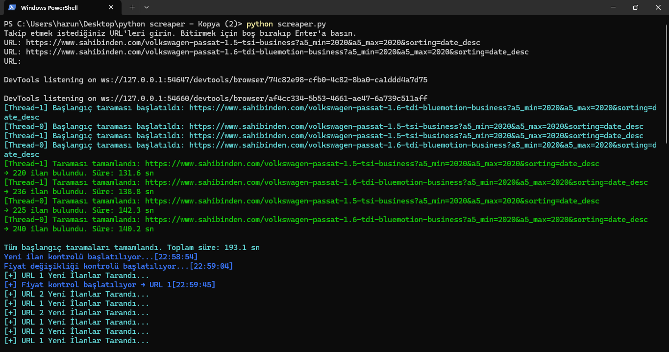Click the '240 ilan bulundu' result line

tap(78, 229)
